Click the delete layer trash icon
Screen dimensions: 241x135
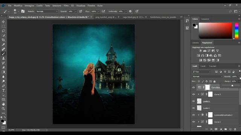235,129
